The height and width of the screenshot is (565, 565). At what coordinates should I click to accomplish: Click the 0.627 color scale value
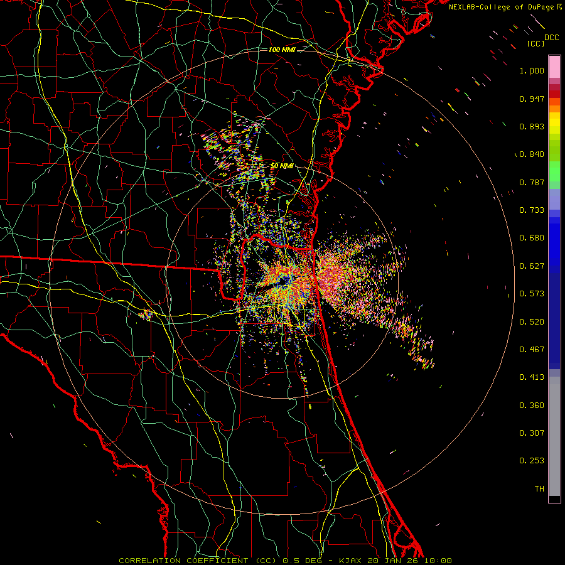coord(532,266)
